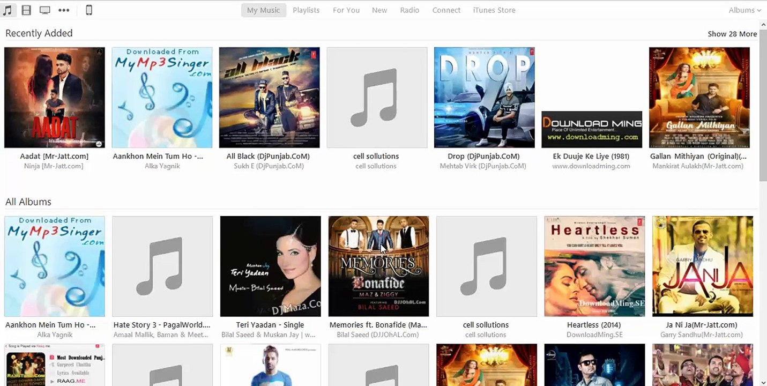This screenshot has height=386, width=767.
Task: Click the title "All Black (DjPunjab.CoM)"
Action: [x=268, y=157]
